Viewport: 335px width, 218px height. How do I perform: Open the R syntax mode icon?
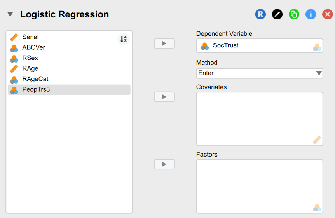pyautogui.click(x=260, y=14)
